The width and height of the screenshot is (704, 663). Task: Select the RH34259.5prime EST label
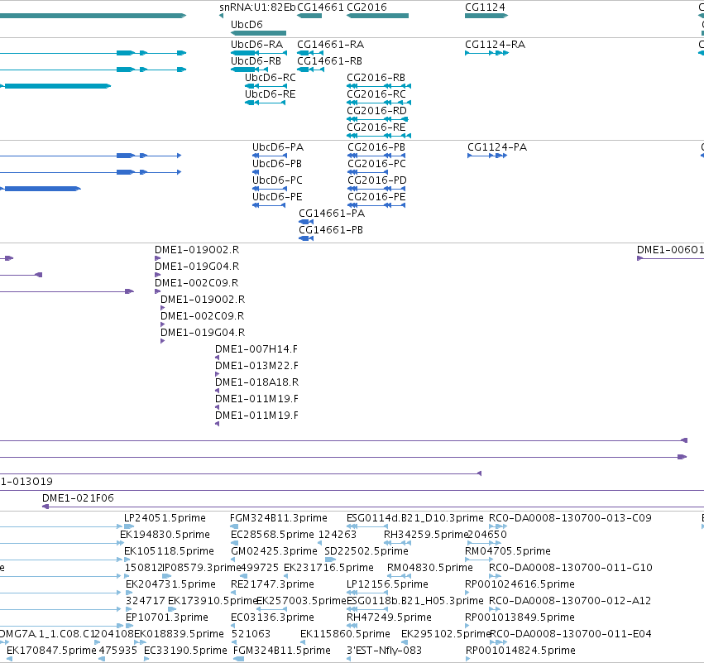point(426,535)
